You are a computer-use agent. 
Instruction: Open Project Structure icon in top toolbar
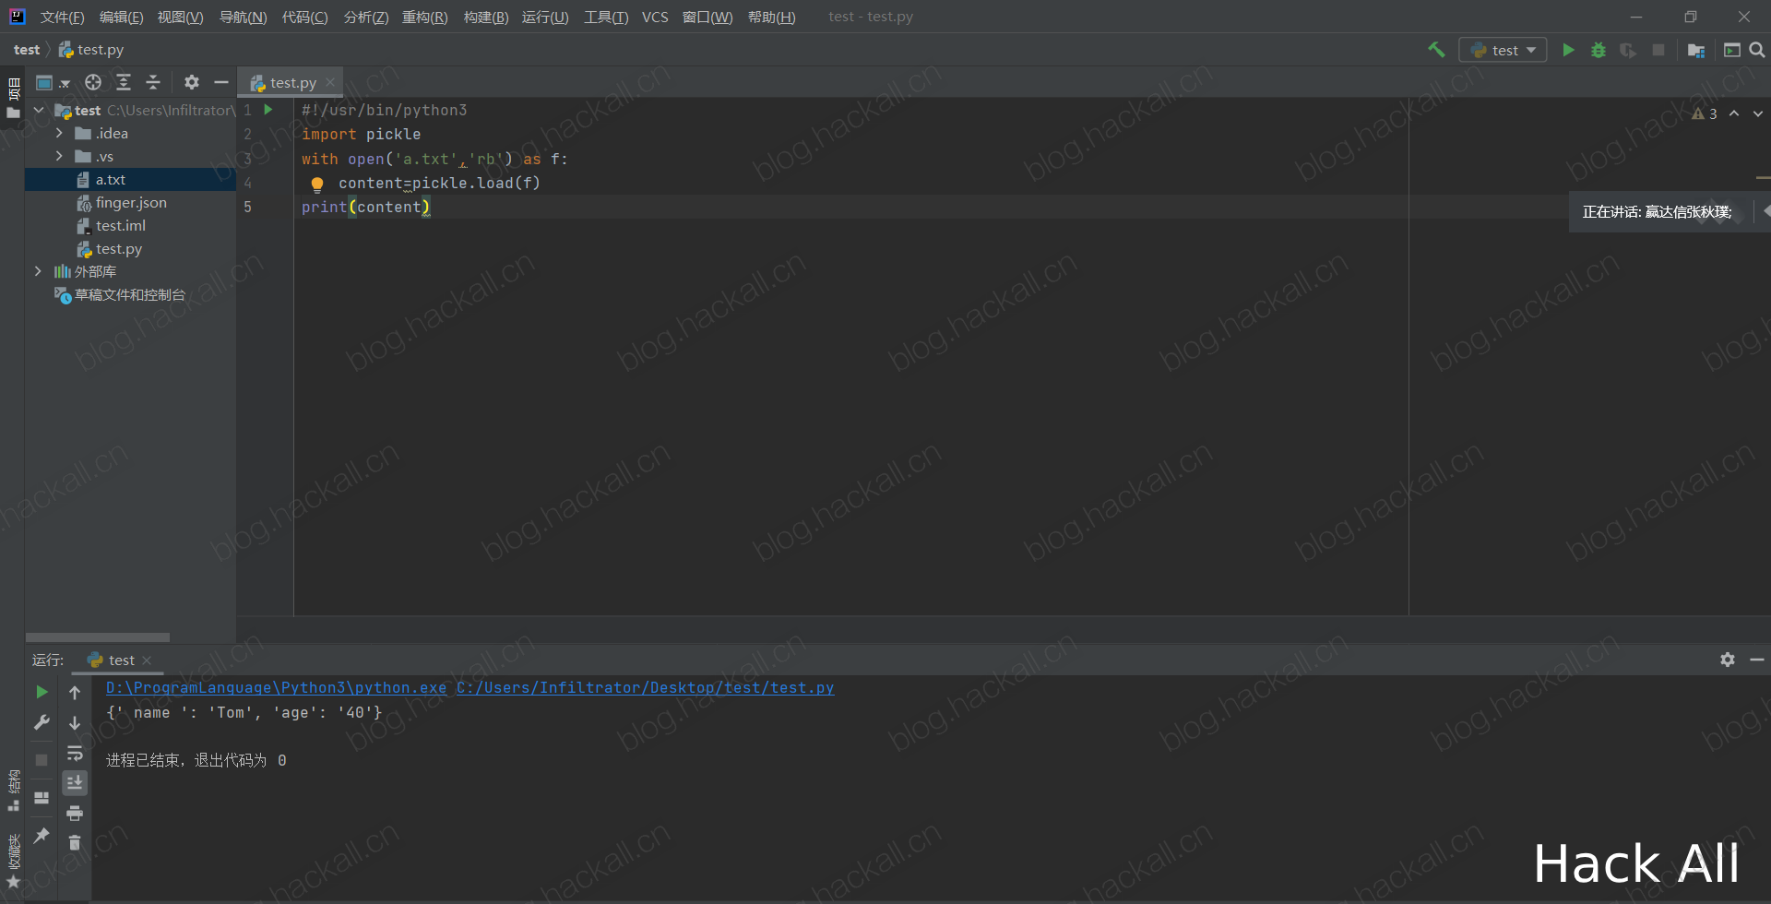(1695, 50)
